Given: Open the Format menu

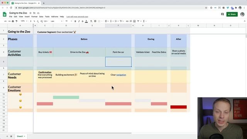Looking at the screenshot, I should (x=34, y=17).
